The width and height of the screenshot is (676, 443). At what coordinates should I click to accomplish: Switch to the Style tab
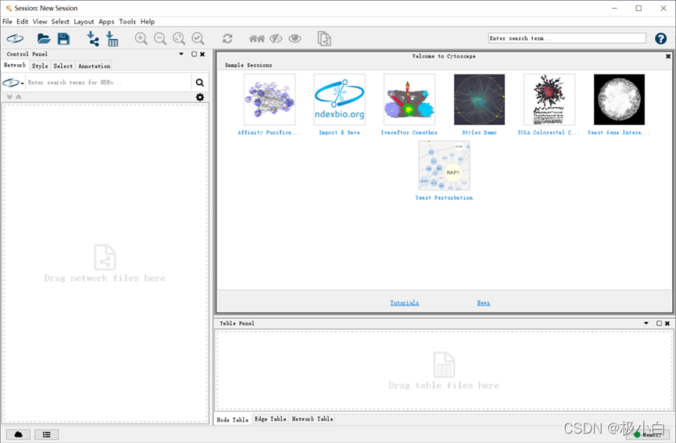(x=40, y=66)
